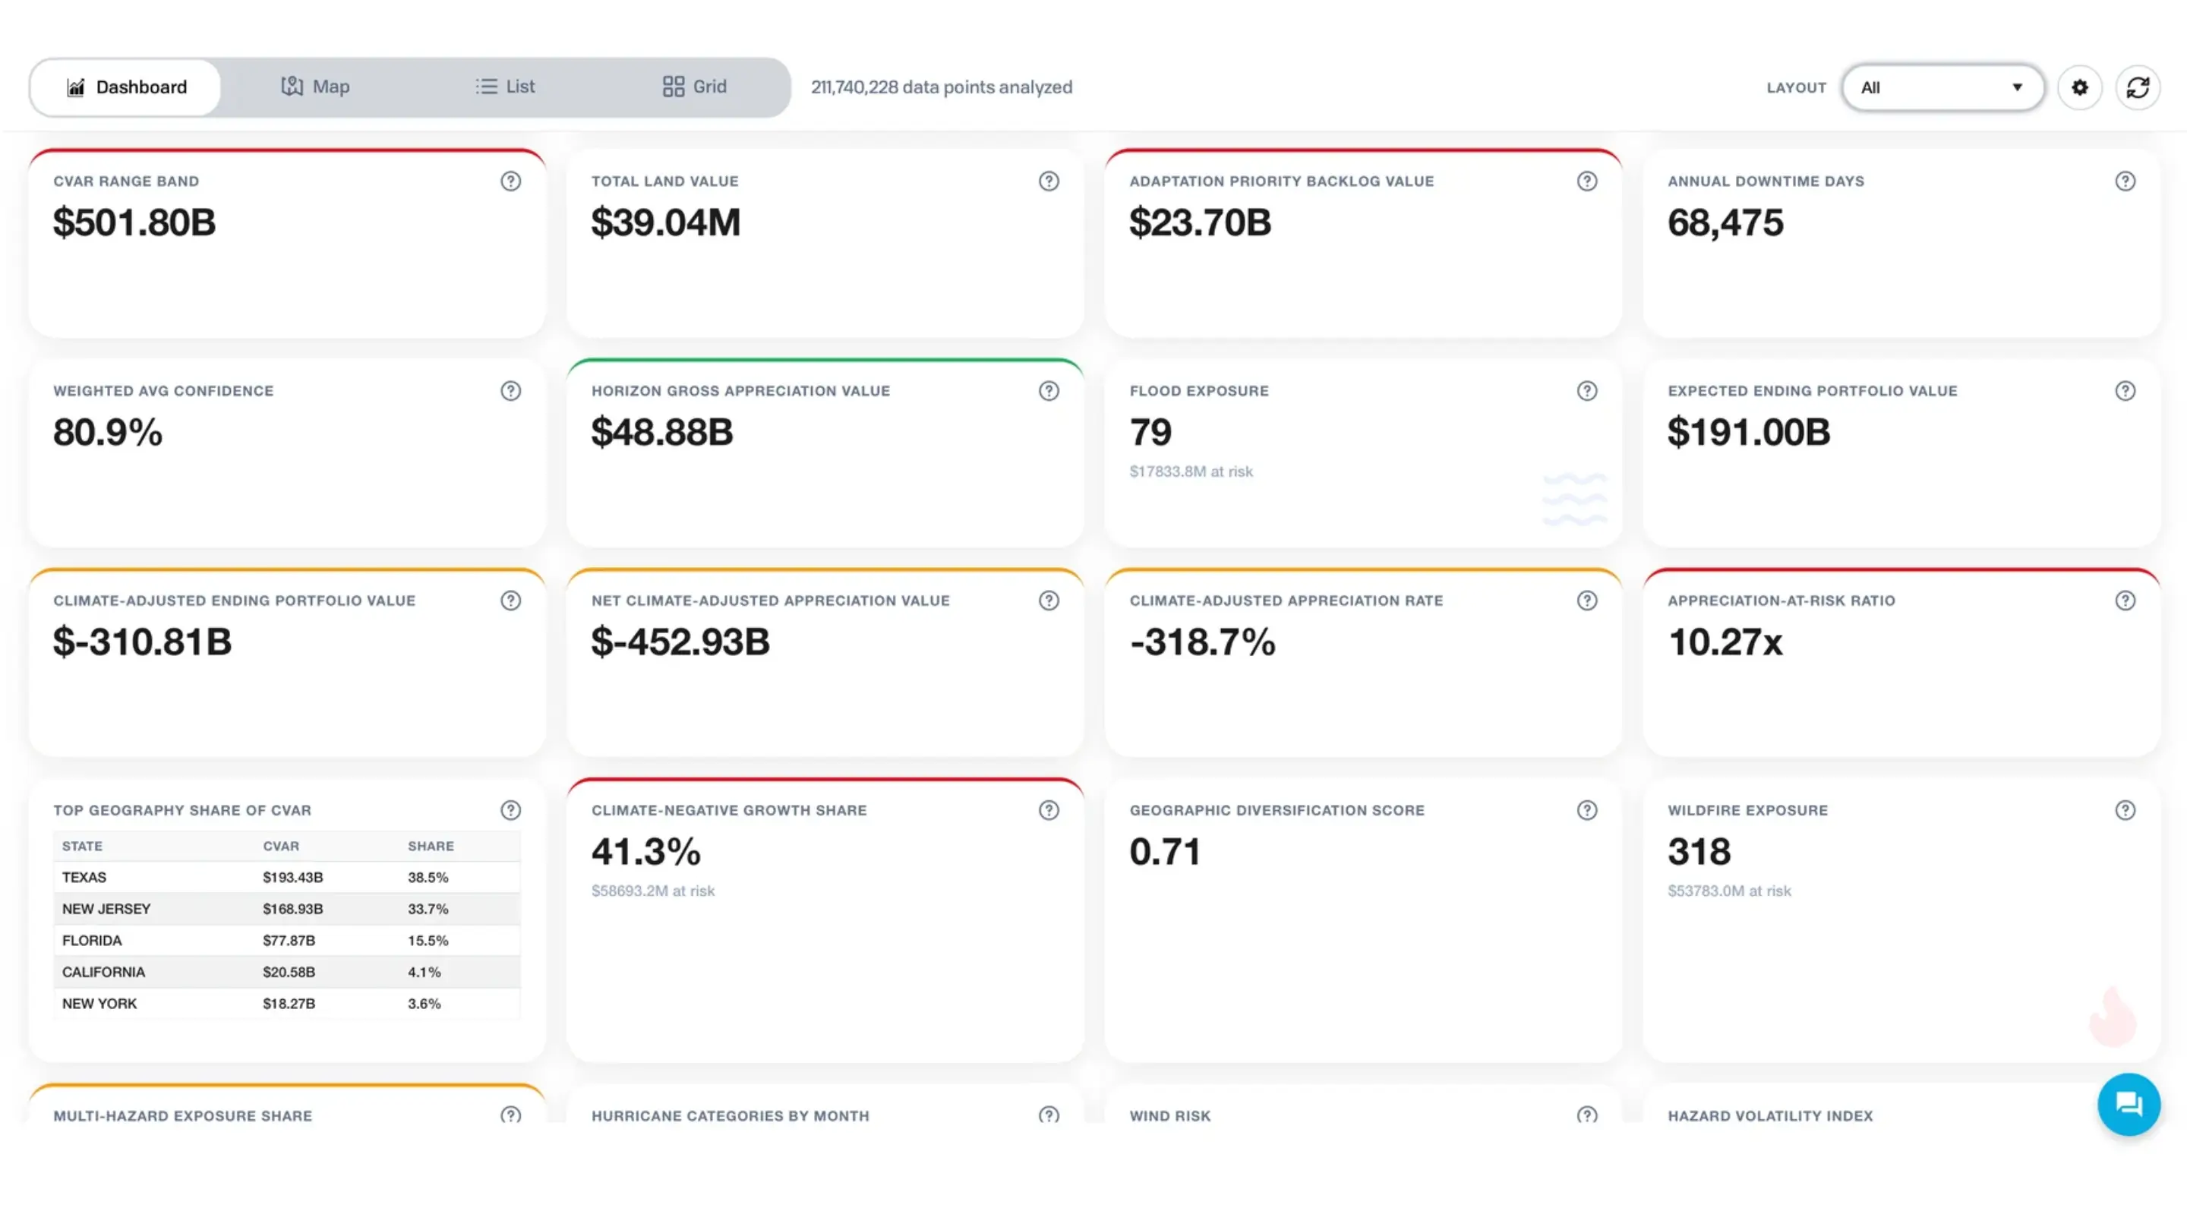
Task: Show help for Horizon Gross Appreciation Value
Action: [1049, 390]
